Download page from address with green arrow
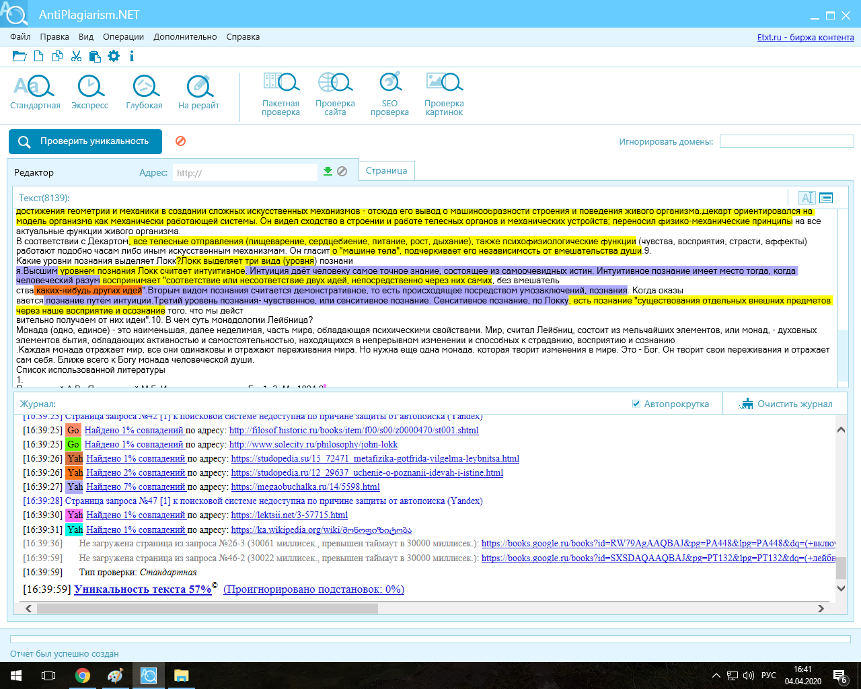 pyautogui.click(x=328, y=172)
